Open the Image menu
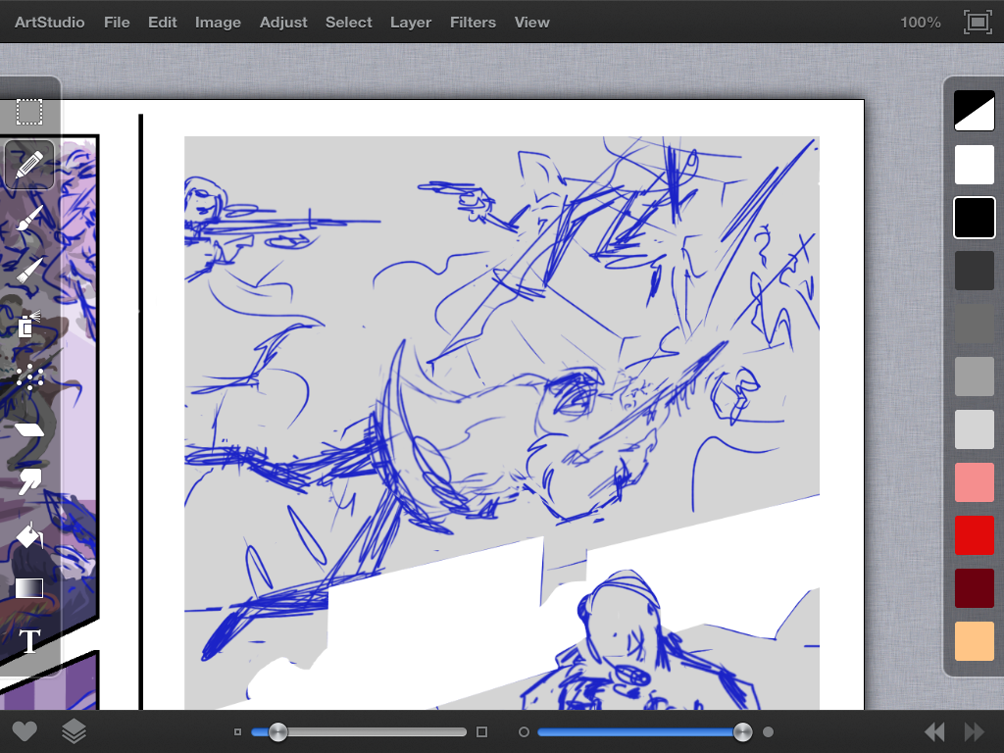The height and width of the screenshot is (753, 1004). point(218,23)
